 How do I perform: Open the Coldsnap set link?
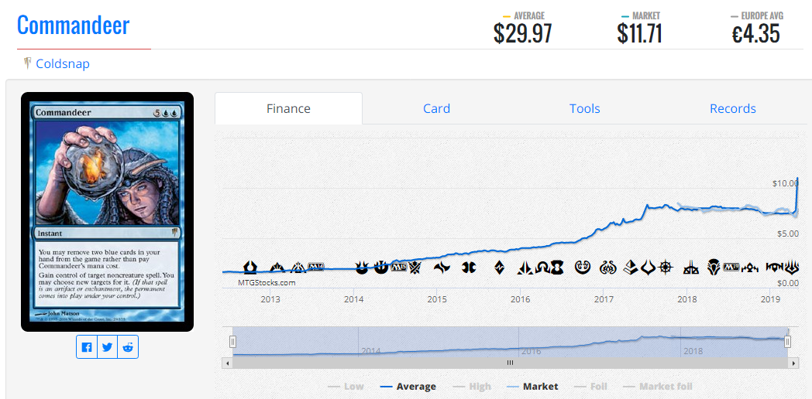[63, 64]
